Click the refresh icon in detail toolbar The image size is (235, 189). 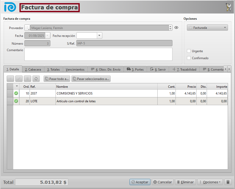(36, 79)
